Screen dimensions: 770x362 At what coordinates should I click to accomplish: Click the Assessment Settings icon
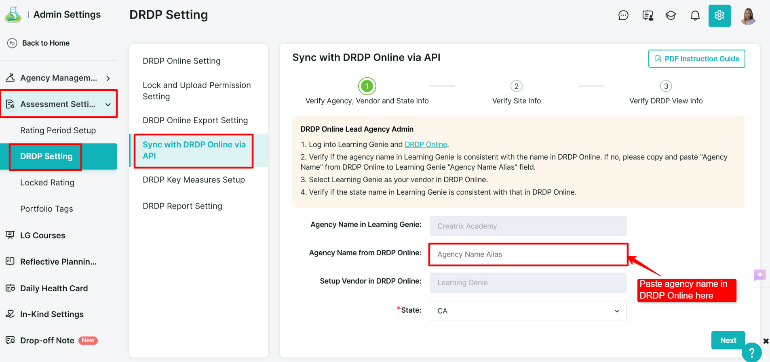click(10, 104)
